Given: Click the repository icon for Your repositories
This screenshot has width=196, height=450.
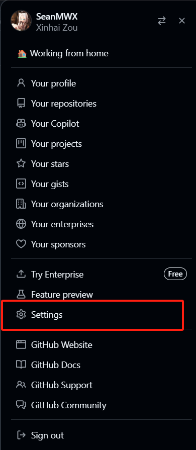Looking at the screenshot, I should [x=21, y=103].
